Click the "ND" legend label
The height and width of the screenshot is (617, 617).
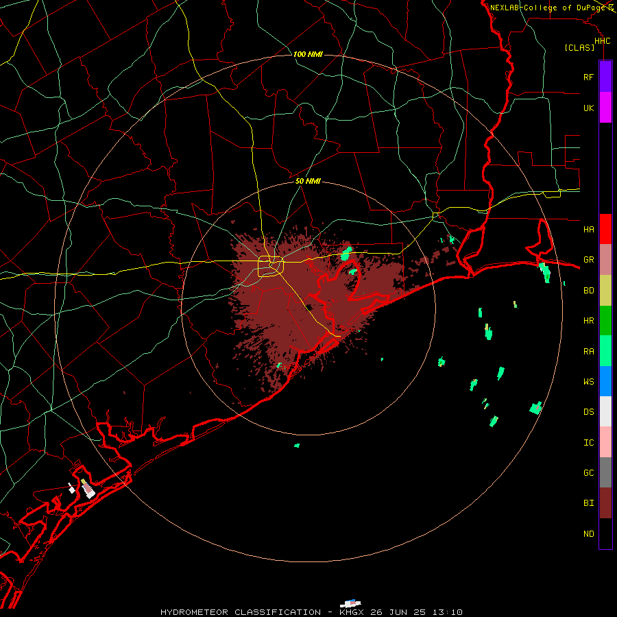click(588, 534)
